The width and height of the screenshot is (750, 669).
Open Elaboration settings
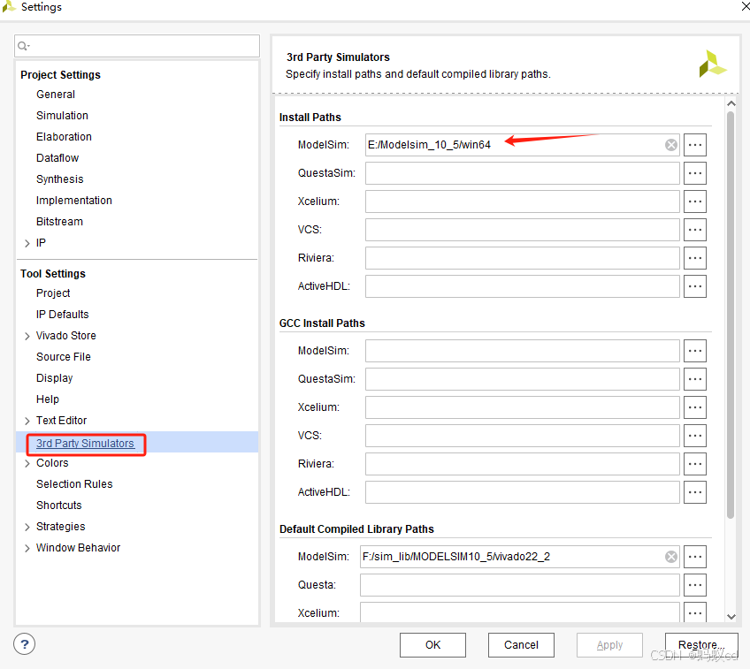click(x=64, y=137)
